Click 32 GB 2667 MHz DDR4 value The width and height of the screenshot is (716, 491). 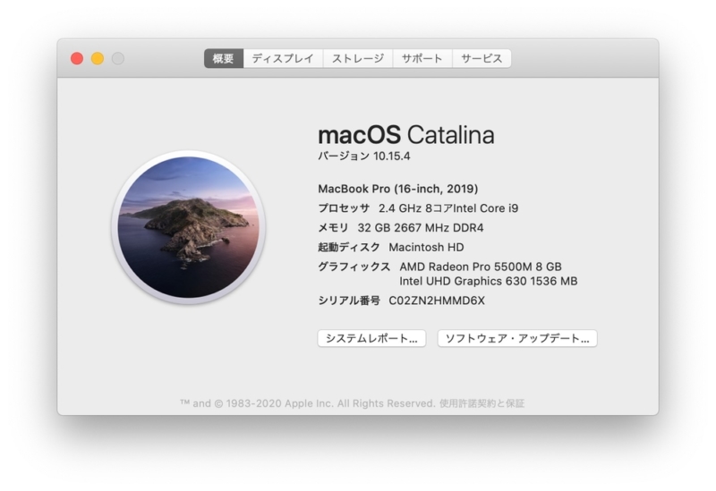pyautogui.click(x=421, y=228)
